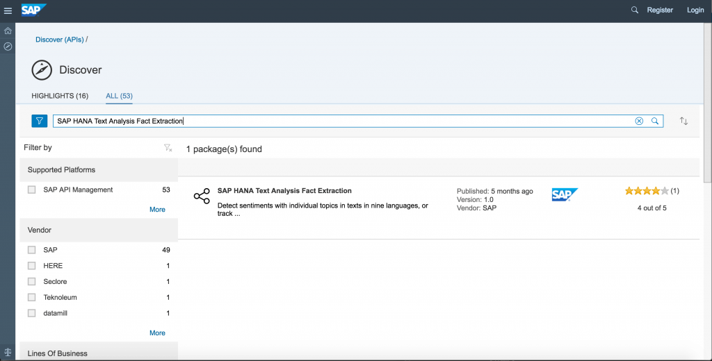Click the star rating of the package

[647, 191]
